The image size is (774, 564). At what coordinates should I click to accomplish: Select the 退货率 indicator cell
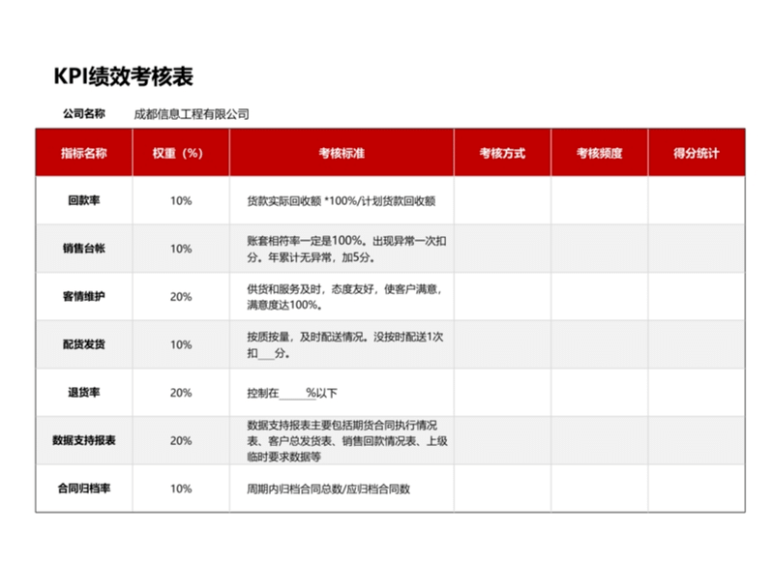83,393
